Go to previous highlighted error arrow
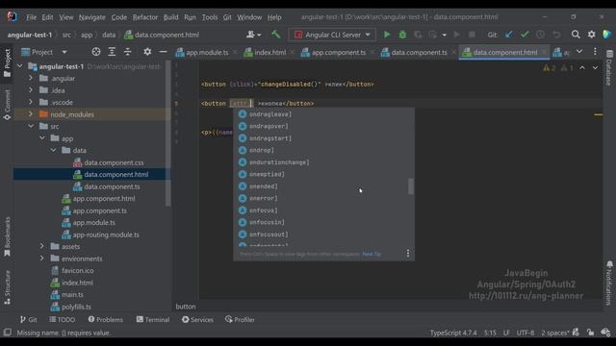The height and width of the screenshot is (346, 616). point(582,68)
